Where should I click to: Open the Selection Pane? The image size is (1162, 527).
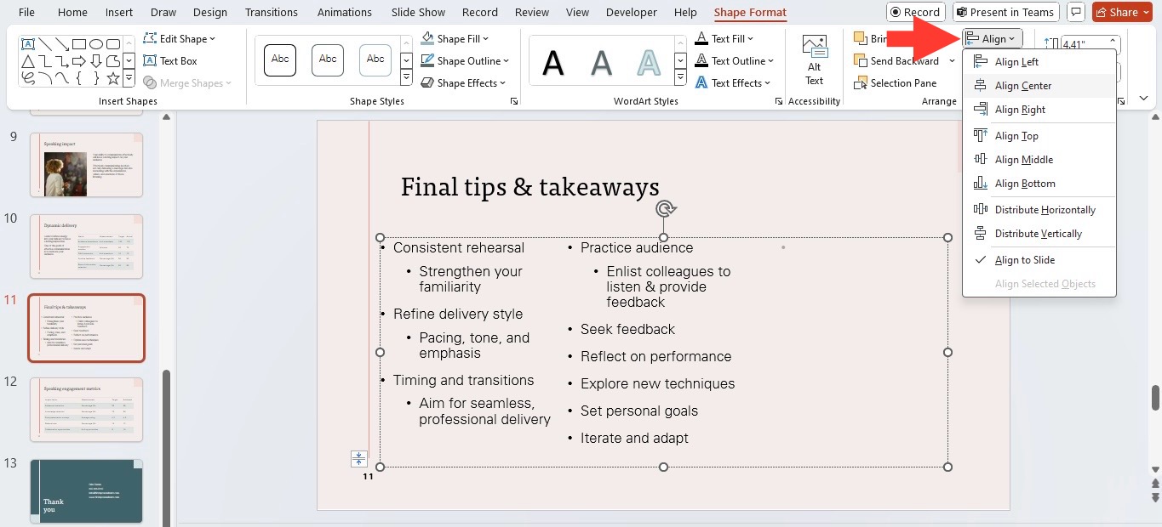coord(895,83)
